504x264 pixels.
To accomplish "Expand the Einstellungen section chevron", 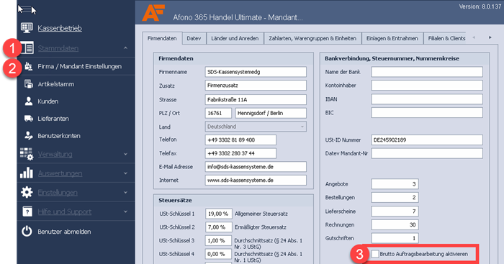I will click(125, 193).
